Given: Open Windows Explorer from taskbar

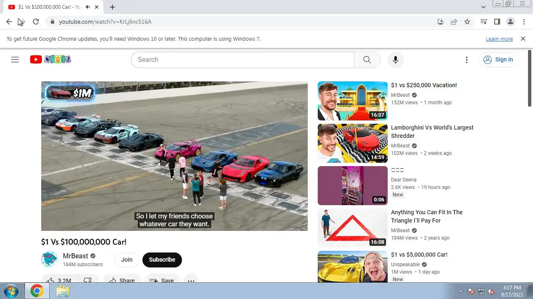Looking at the screenshot, I should click(x=63, y=291).
